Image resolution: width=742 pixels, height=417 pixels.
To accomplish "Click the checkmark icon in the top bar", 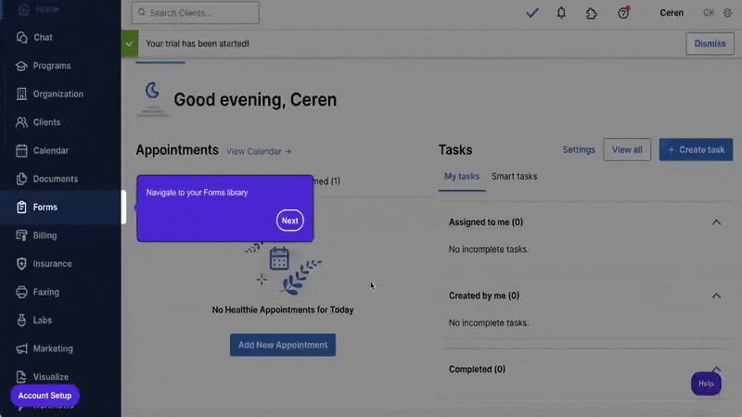I will (x=532, y=13).
